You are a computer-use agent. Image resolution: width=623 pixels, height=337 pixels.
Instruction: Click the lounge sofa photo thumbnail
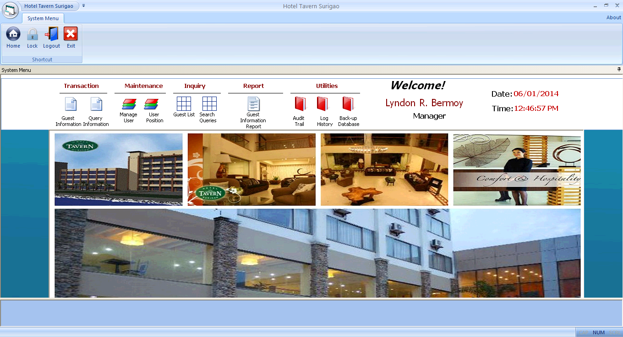[251, 169]
